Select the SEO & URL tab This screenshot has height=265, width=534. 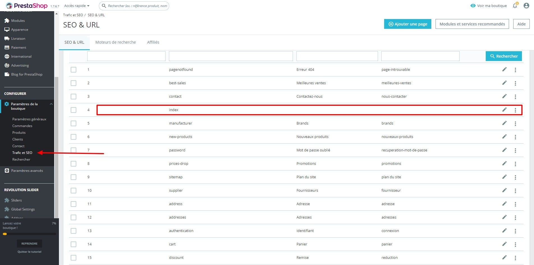click(x=74, y=42)
